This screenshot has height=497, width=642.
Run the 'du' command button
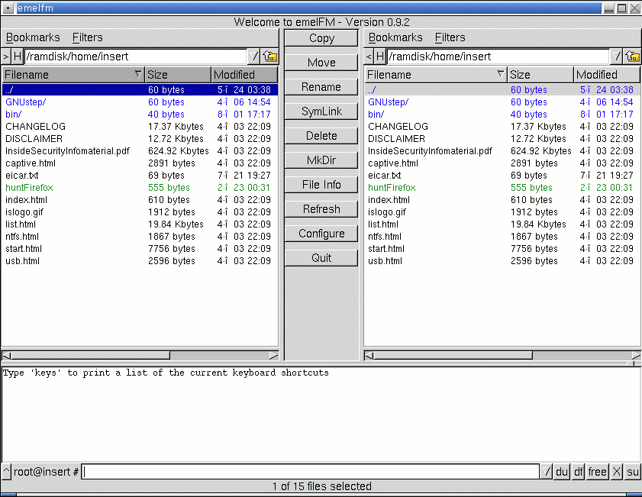tap(562, 472)
